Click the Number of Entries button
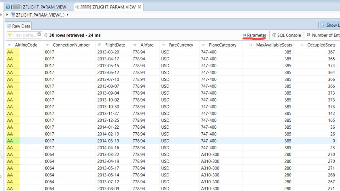The image size is (340, 191). click(x=323, y=35)
